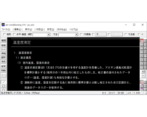Click the [0-0]0 layer indicator in status bar

[121, 93]
